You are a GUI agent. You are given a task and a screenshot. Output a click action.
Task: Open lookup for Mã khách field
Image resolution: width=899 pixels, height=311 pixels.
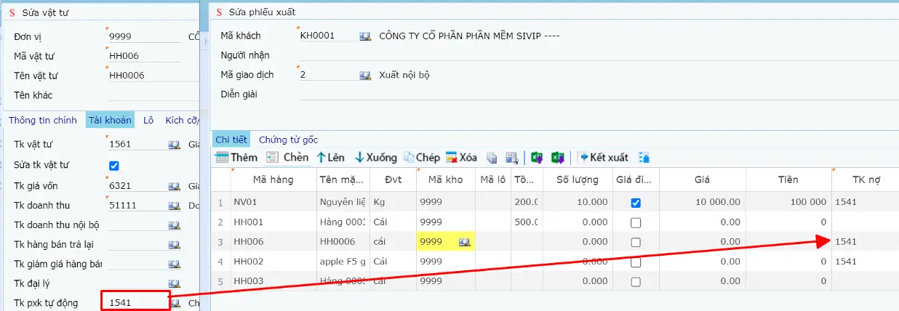[365, 36]
